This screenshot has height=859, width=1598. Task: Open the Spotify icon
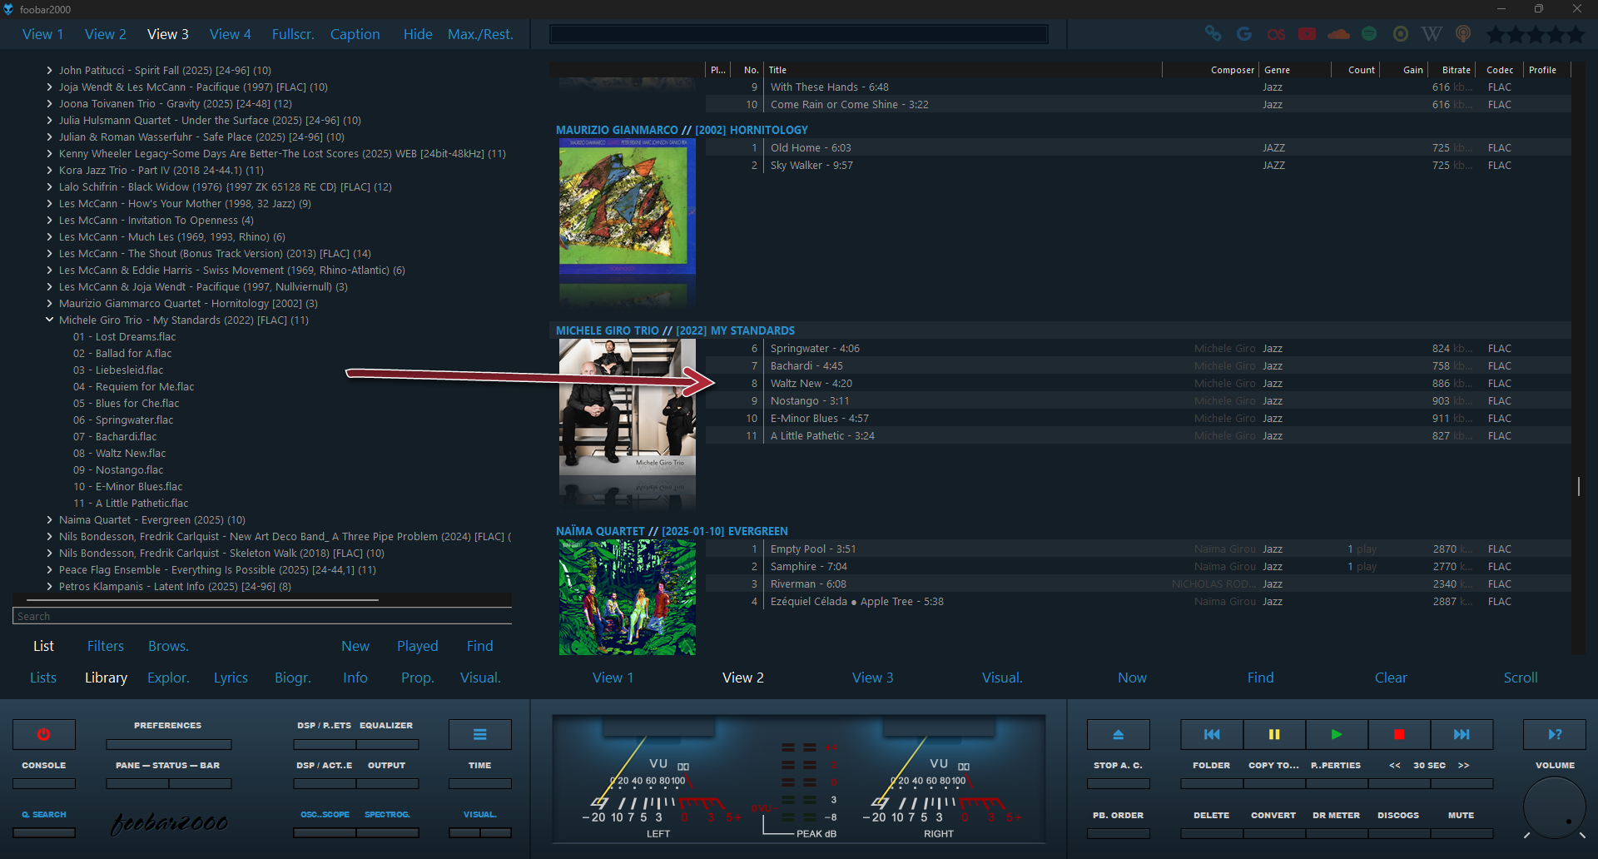pyautogui.click(x=1369, y=33)
